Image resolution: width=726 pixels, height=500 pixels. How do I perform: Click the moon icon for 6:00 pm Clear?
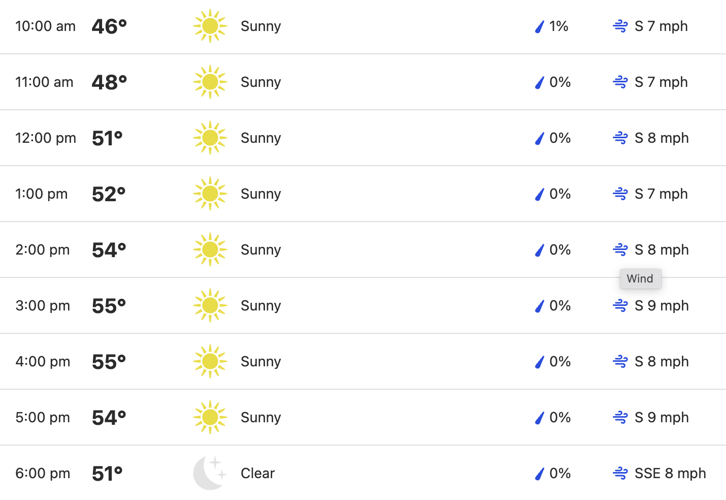210,473
